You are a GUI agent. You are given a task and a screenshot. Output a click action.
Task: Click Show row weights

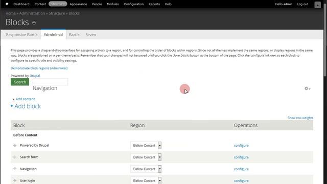[300, 118]
